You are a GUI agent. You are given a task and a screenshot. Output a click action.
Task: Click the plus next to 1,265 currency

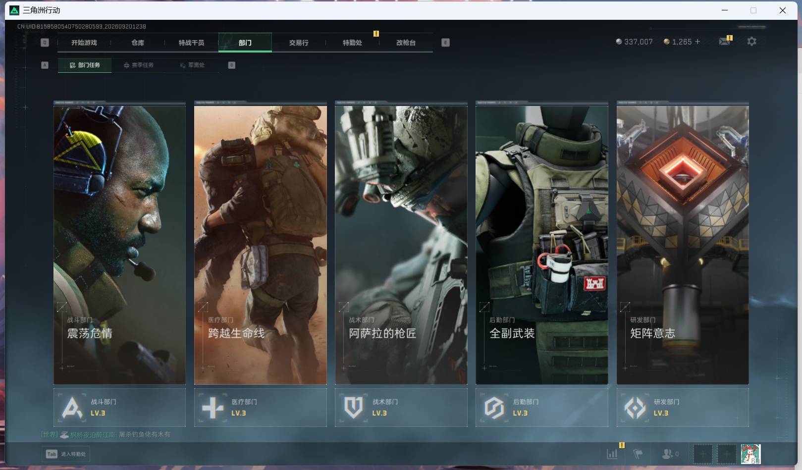pos(697,42)
